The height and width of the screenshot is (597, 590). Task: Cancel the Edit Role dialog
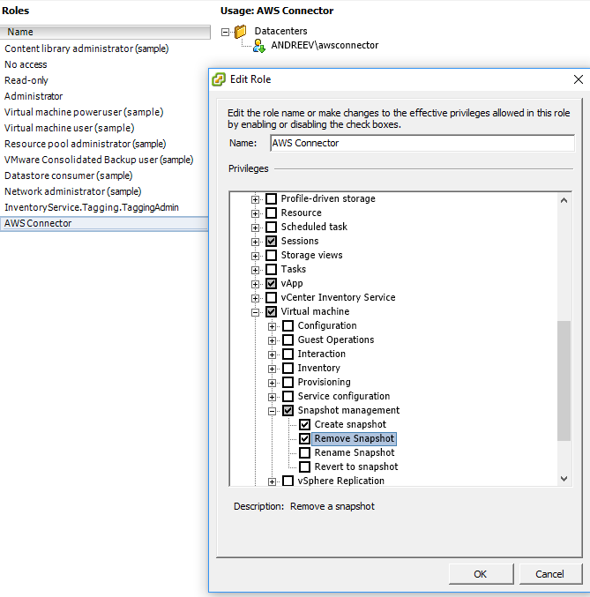550,574
